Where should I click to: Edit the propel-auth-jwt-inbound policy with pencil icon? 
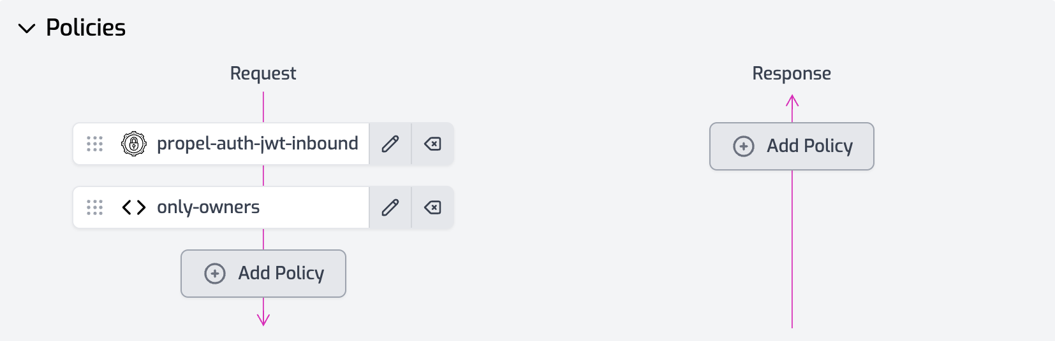390,144
